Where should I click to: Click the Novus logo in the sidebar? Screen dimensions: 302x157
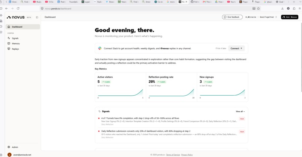point(16,17)
